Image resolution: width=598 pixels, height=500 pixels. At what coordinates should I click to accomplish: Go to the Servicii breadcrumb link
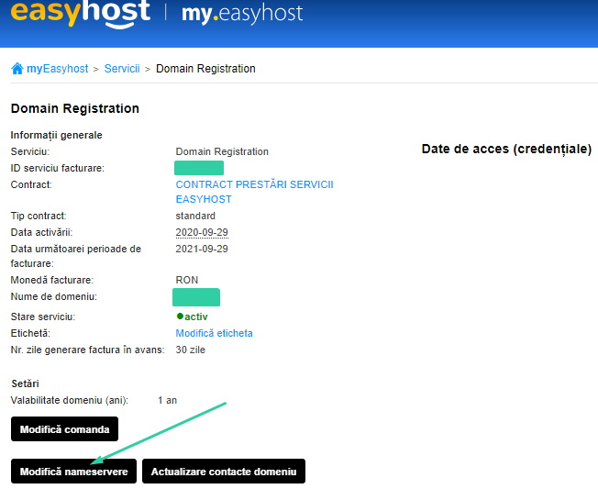(122, 69)
